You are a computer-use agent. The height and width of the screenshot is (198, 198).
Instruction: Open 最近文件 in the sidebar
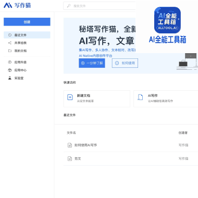[x=27, y=35]
